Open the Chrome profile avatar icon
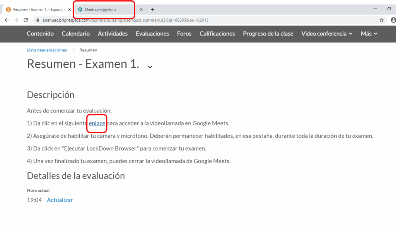Image resolution: width=396 pixels, height=226 pixels. (393, 20)
